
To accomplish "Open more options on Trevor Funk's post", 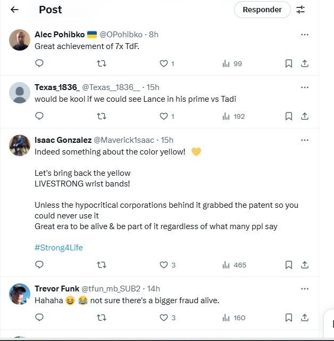I will pyautogui.click(x=305, y=289).
